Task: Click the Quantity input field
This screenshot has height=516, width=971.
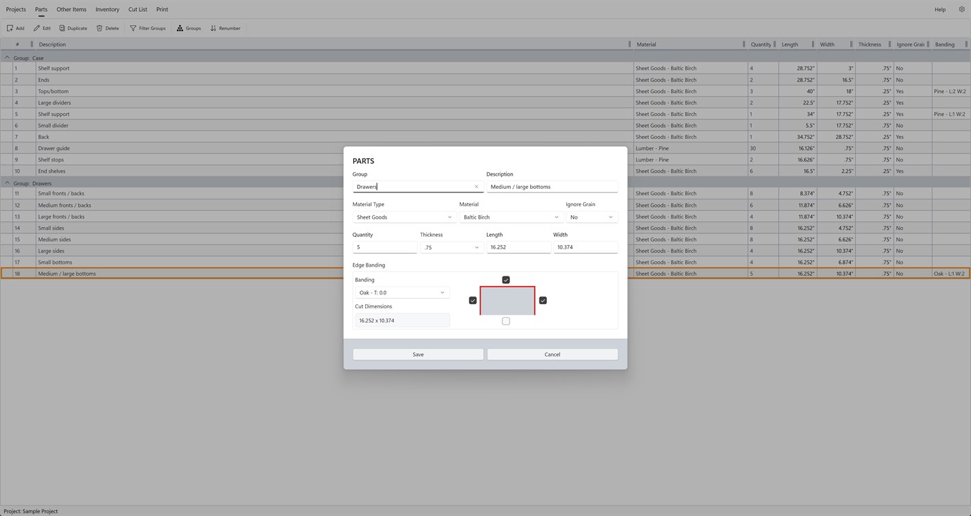Action: [385, 247]
